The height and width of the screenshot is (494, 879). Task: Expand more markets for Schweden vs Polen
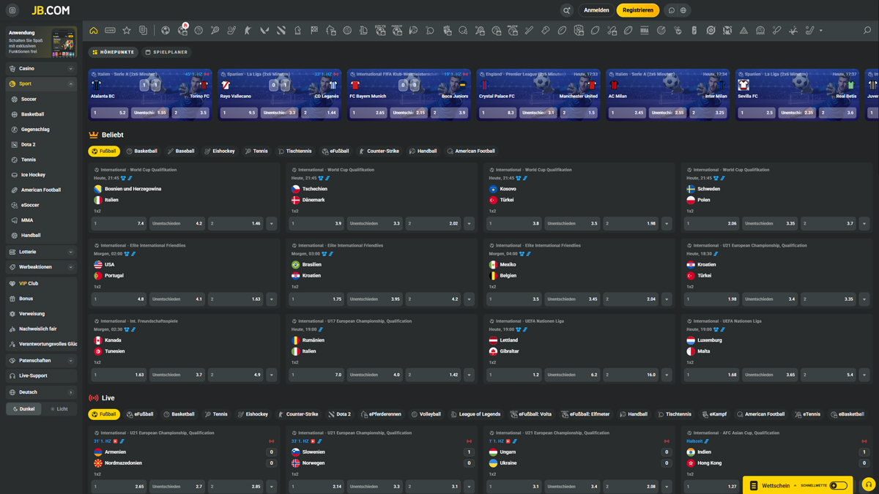click(x=864, y=223)
